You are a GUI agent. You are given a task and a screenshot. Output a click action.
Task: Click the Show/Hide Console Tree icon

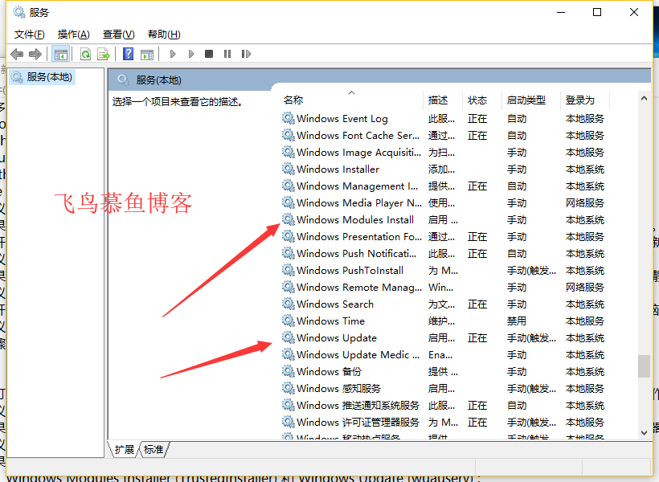[60, 54]
